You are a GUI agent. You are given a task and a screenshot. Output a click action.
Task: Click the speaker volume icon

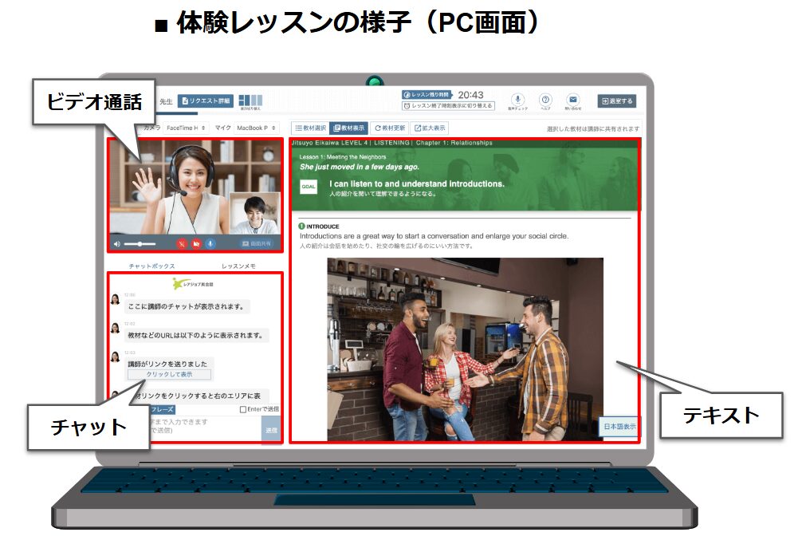click(x=117, y=243)
